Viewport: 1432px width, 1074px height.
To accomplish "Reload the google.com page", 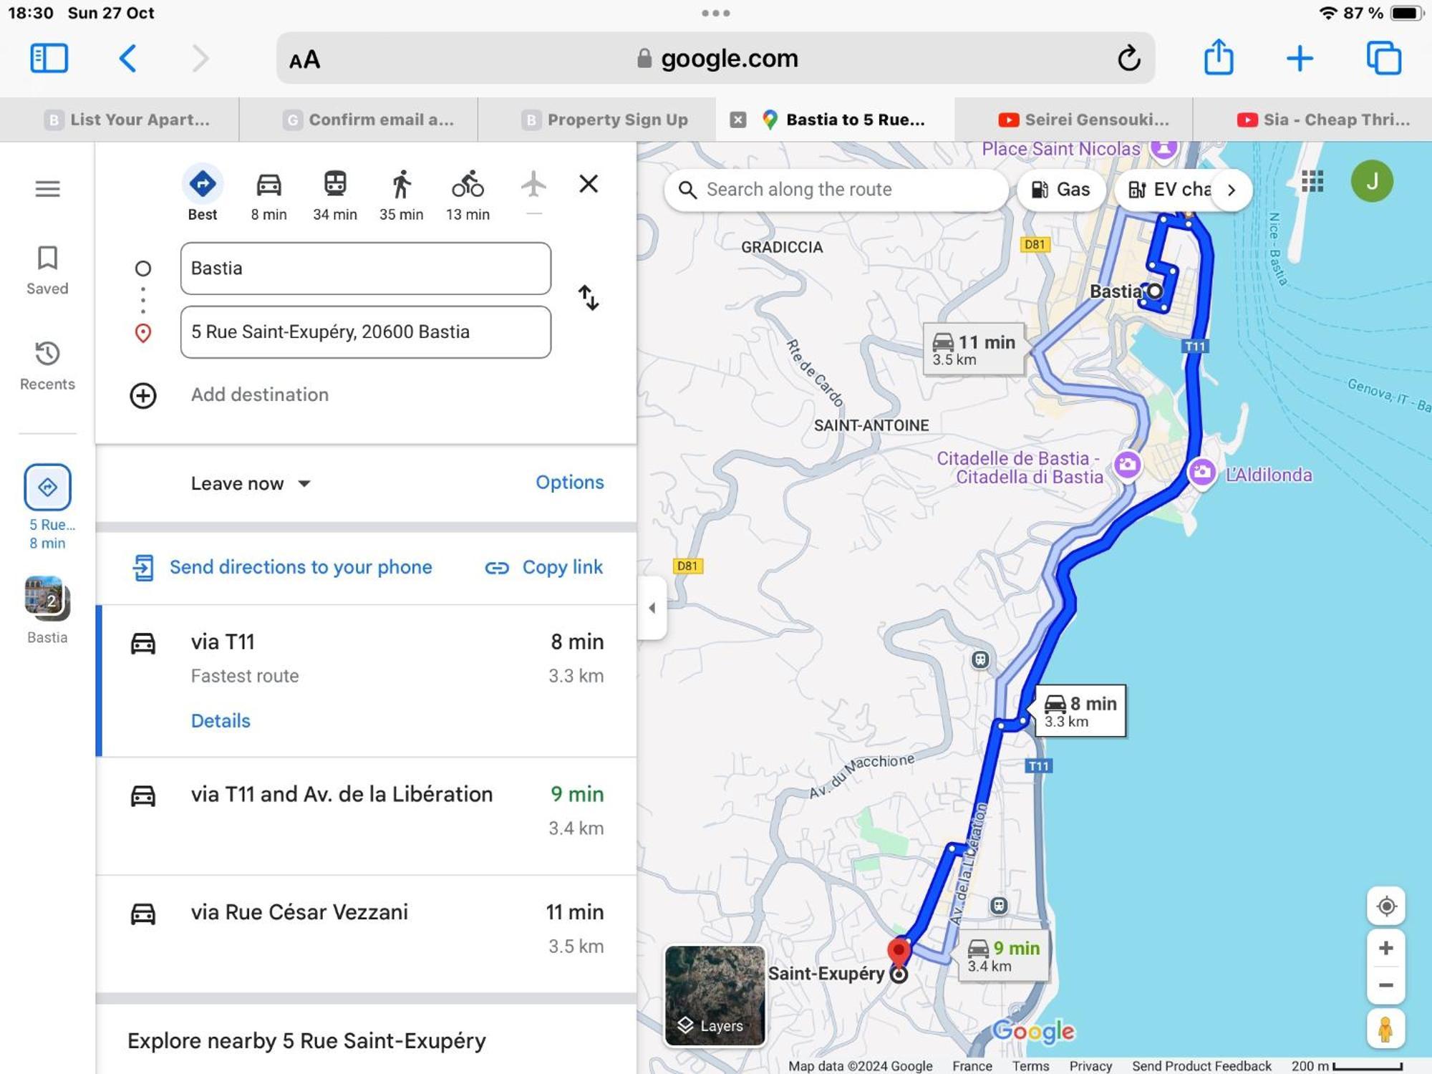I will click(1128, 58).
